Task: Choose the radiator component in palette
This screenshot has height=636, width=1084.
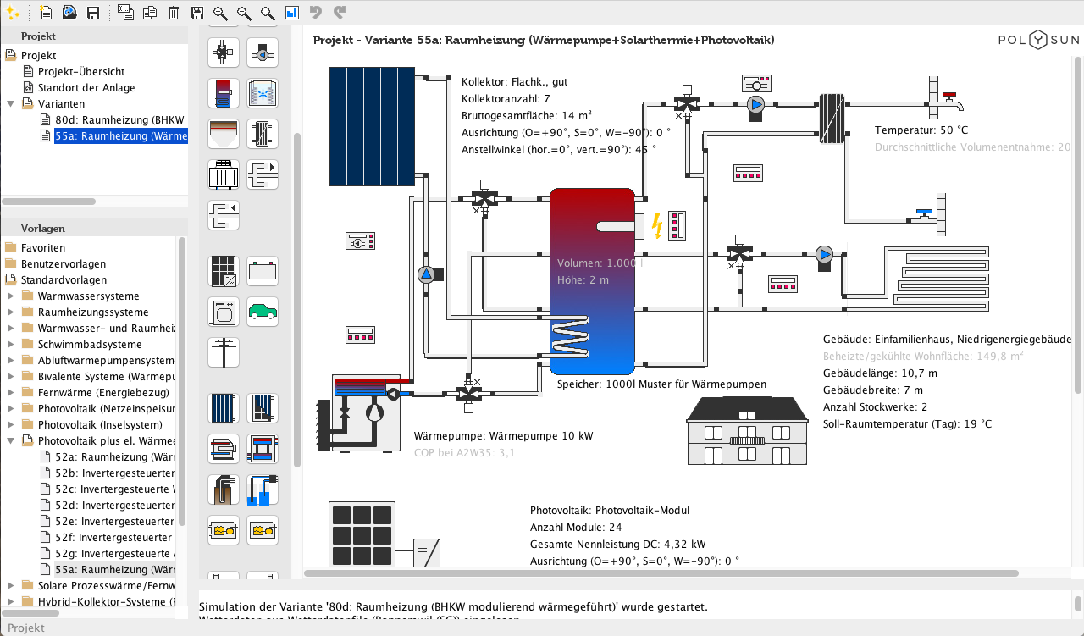Action: pos(224,175)
